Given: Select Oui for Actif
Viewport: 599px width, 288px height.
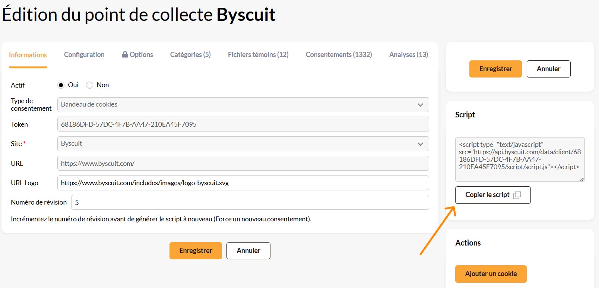Looking at the screenshot, I should (61, 85).
